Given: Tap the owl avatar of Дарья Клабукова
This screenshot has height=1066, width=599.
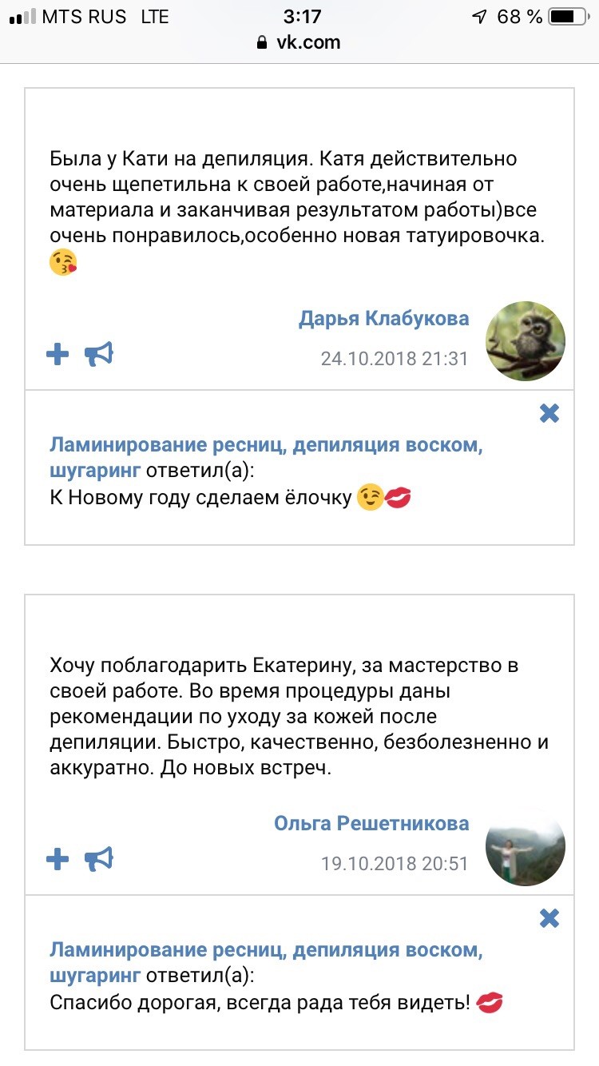Looking at the screenshot, I should (x=526, y=341).
